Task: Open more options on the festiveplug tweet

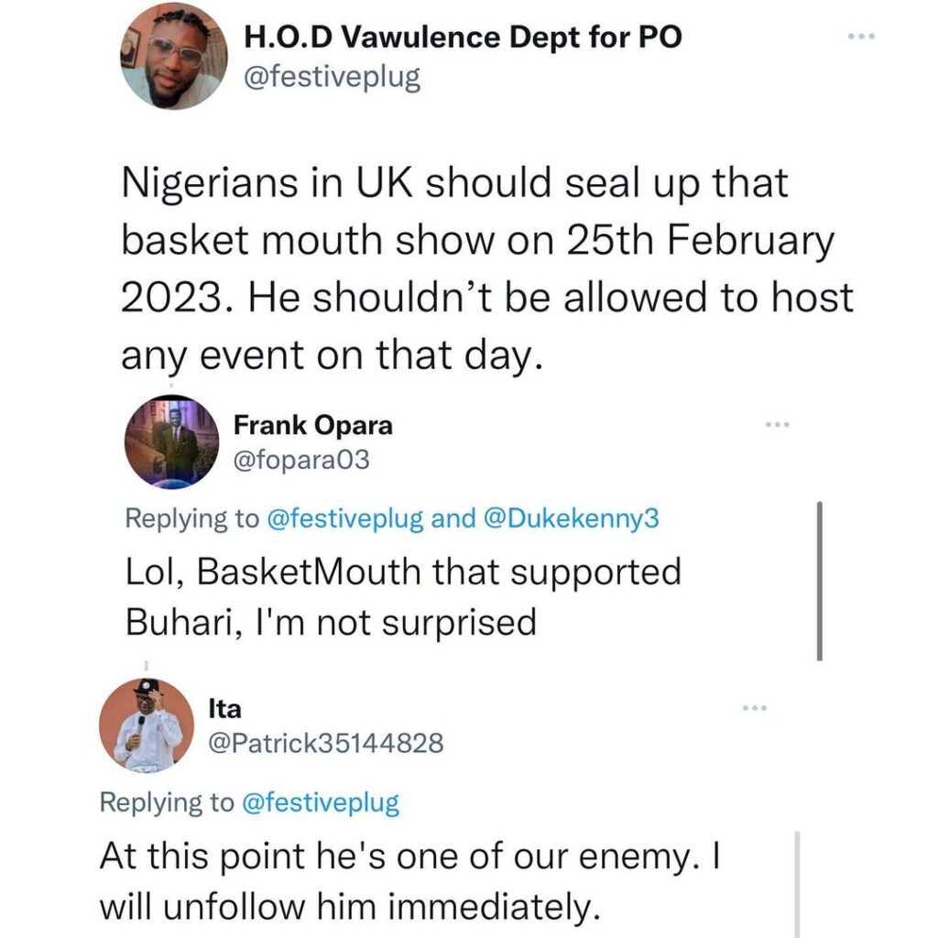Action: click(x=861, y=37)
